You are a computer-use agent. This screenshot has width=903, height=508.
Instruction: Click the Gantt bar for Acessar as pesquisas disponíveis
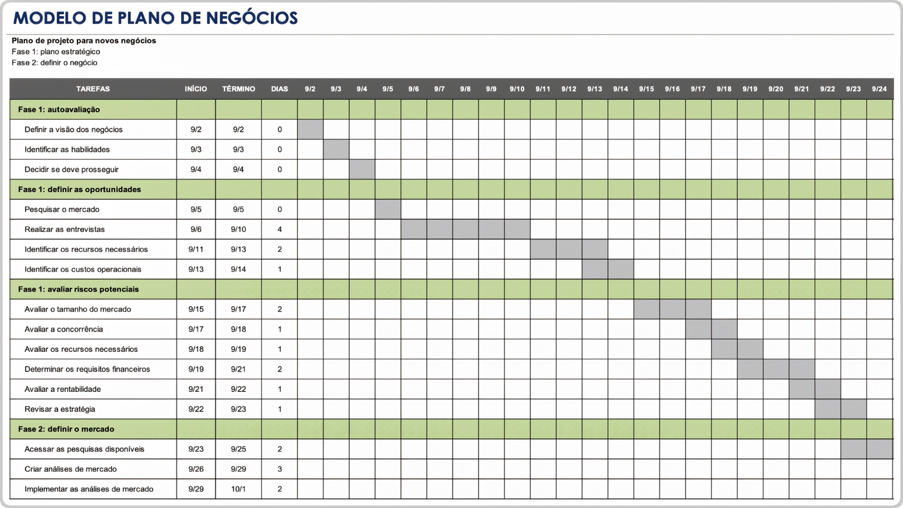(867, 449)
